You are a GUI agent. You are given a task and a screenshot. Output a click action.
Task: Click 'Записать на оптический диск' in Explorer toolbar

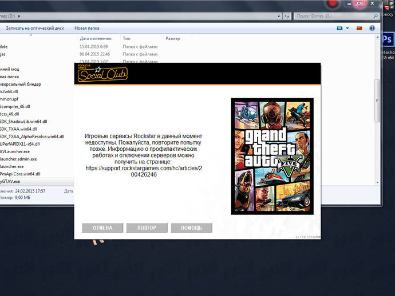(35, 28)
